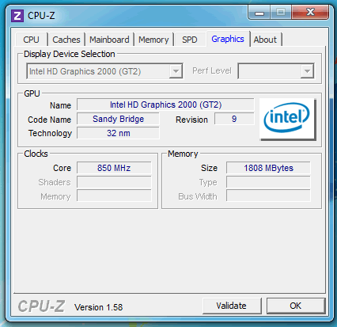Select the Mainboard tab

(109, 40)
